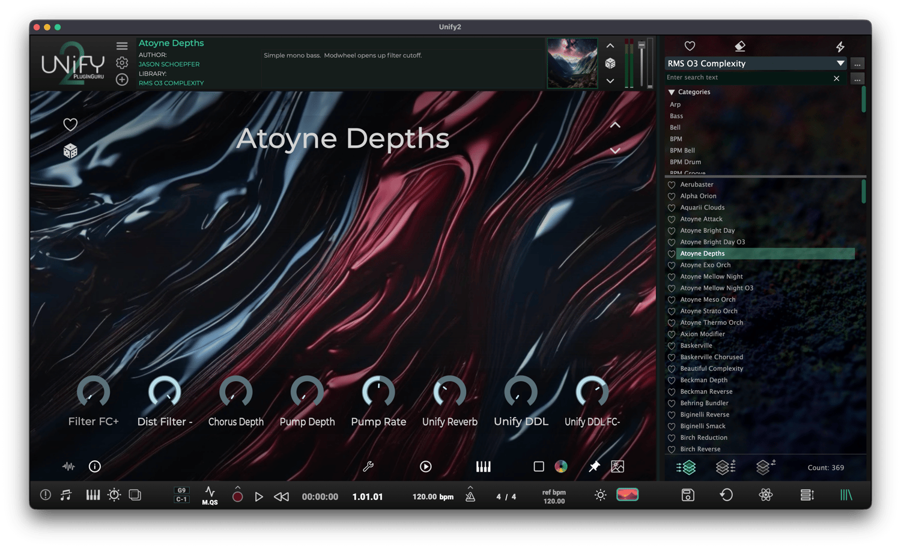Favorite Aerubaster with its heart icon
The height and width of the screenshot is (548, 901).
(672, 185)
